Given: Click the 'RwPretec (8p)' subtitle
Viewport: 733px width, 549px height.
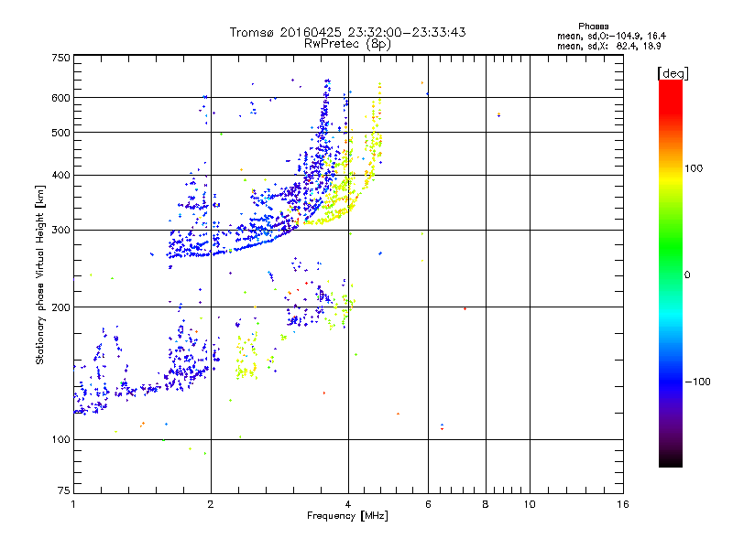Looking at the screenshot, I should [x=347, y=44].
